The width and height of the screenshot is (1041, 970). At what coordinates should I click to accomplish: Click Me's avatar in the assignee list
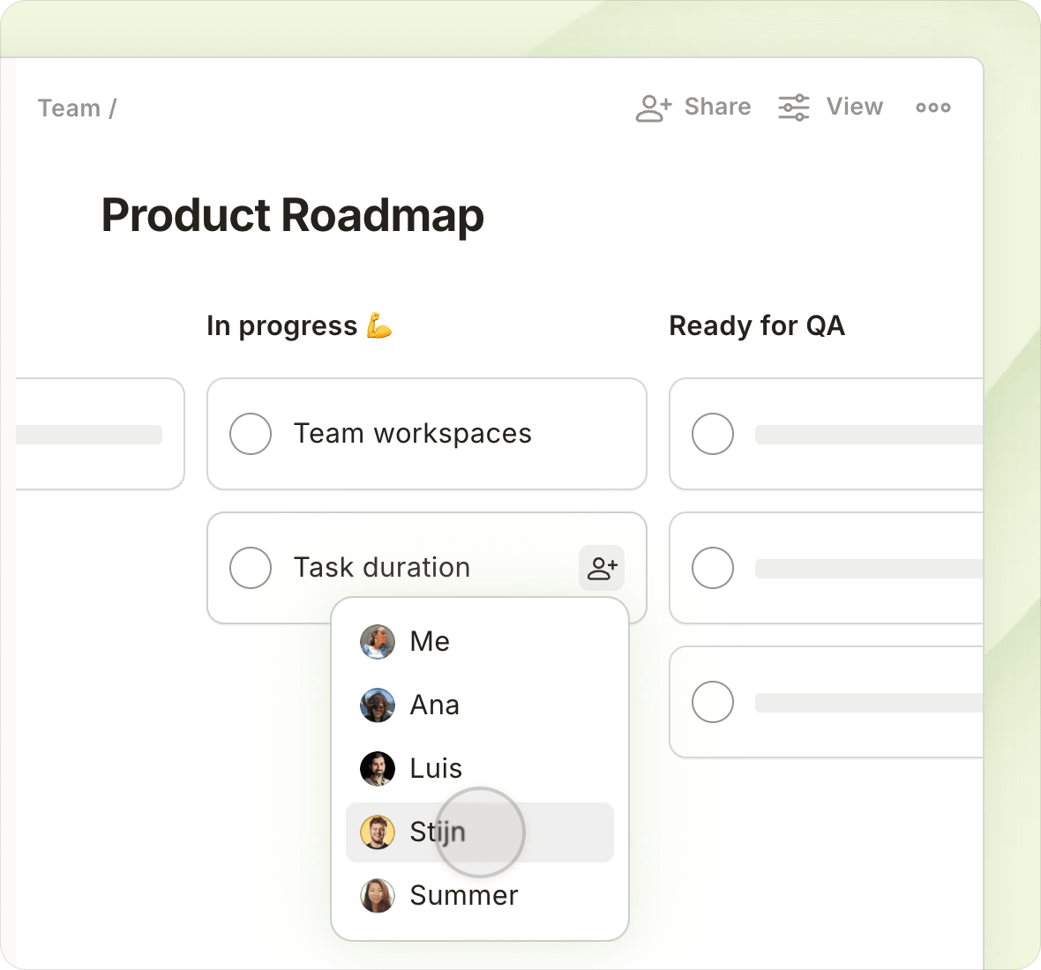tap(378, 642)
